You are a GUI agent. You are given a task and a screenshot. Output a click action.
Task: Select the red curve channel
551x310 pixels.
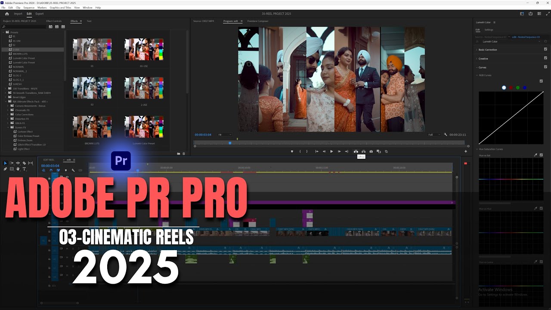click(511, 88)
